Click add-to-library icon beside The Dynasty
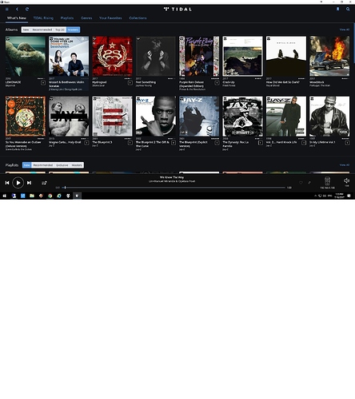355x399 pixels. (x=260, y=143)
